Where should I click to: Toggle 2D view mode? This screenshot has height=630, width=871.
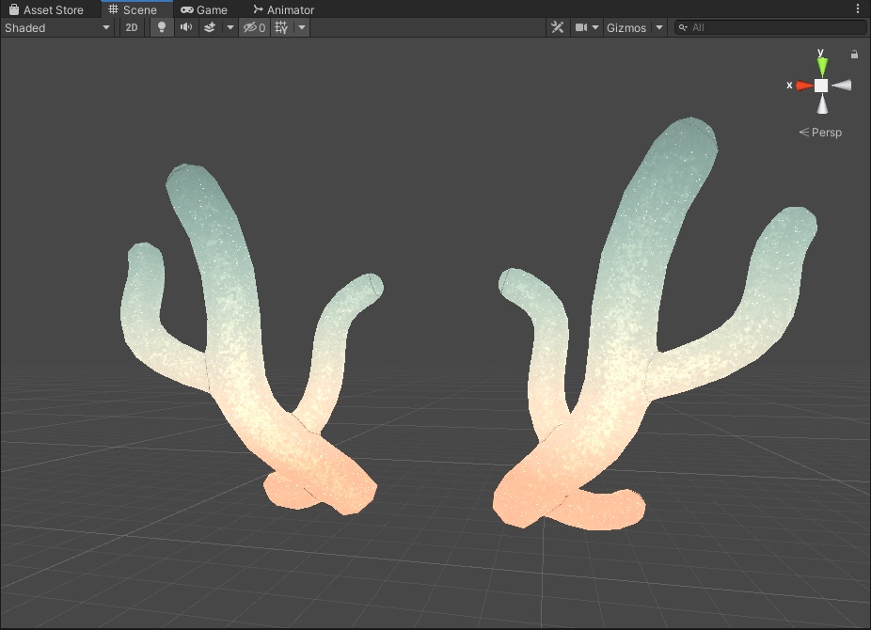[131, 27]
